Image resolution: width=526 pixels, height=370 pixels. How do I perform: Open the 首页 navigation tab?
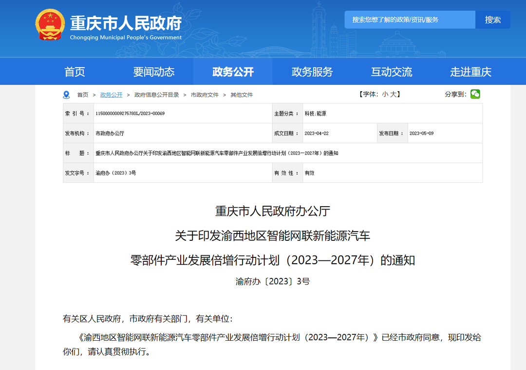pyautogui.click(x=75, y=72)
